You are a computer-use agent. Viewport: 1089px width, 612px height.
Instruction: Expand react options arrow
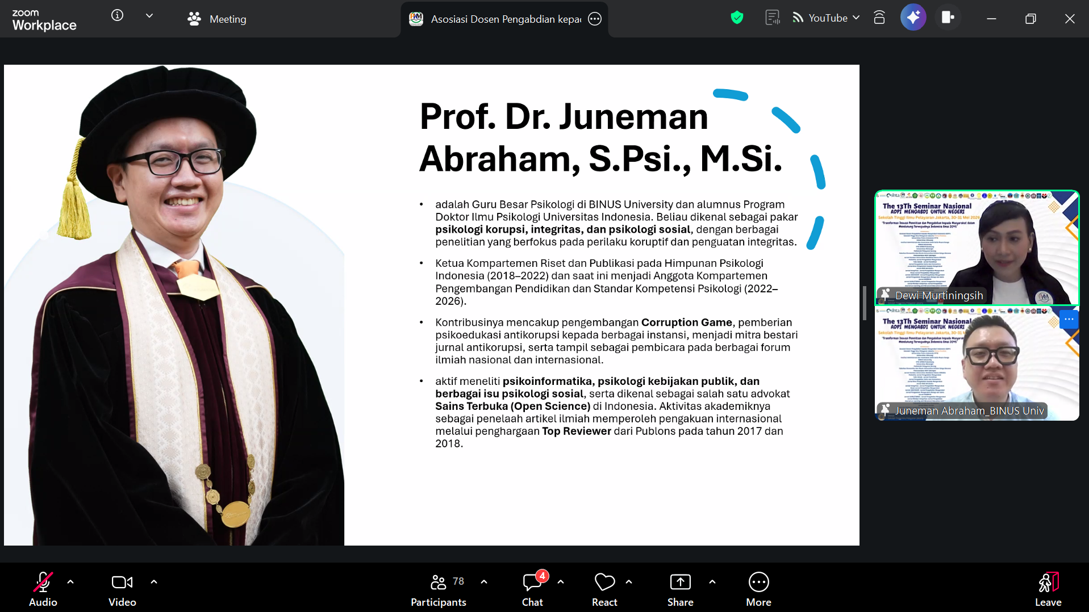click(629, 582)
